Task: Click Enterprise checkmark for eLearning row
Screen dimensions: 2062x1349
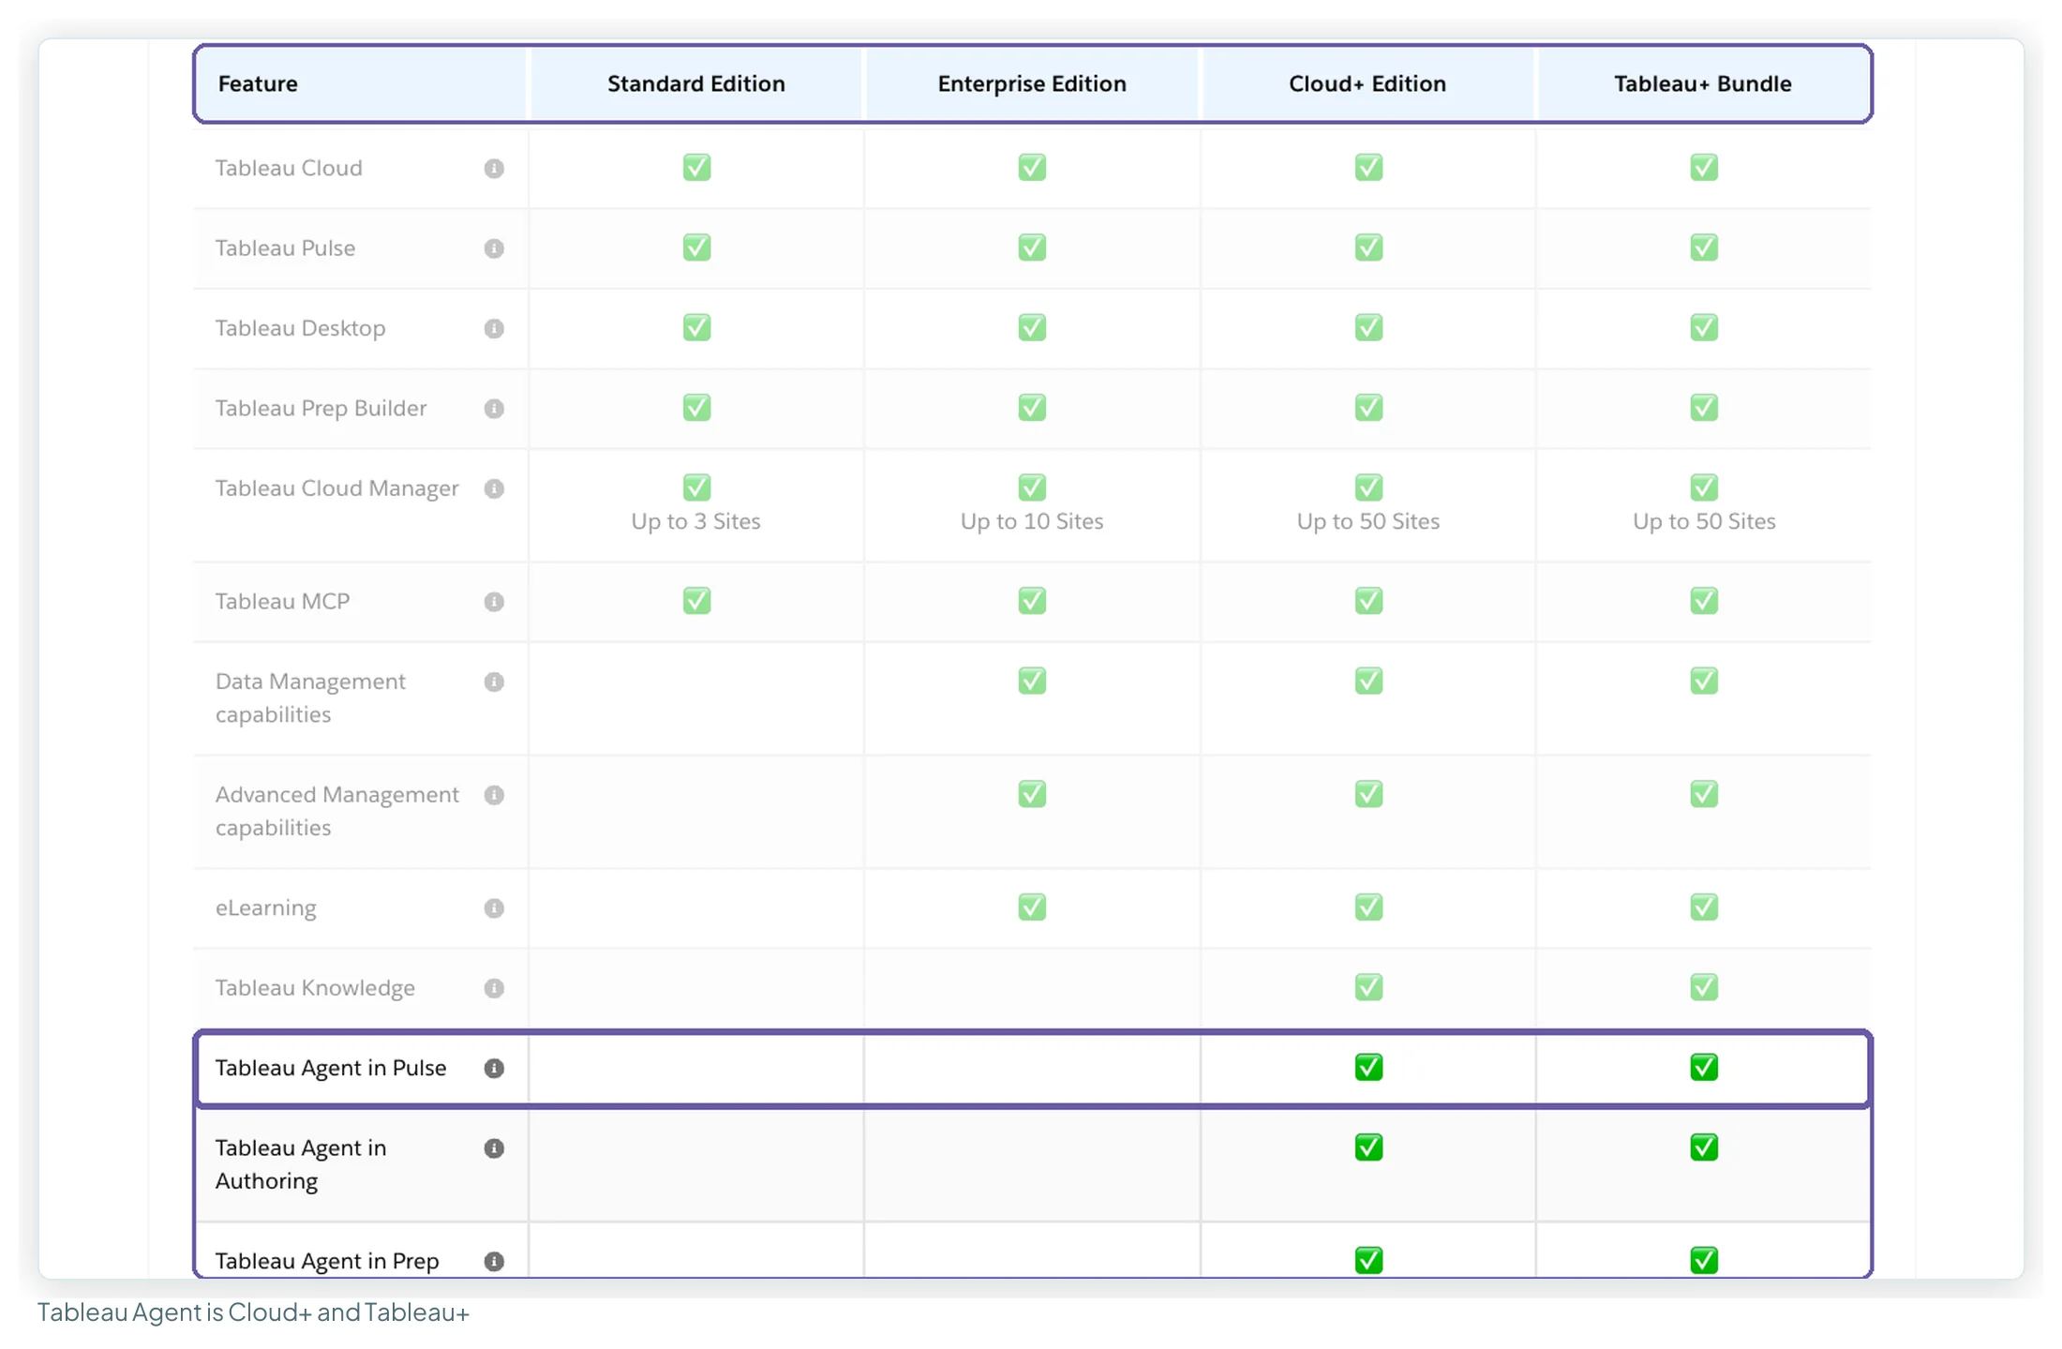Action: click(x=1032, y=907)
